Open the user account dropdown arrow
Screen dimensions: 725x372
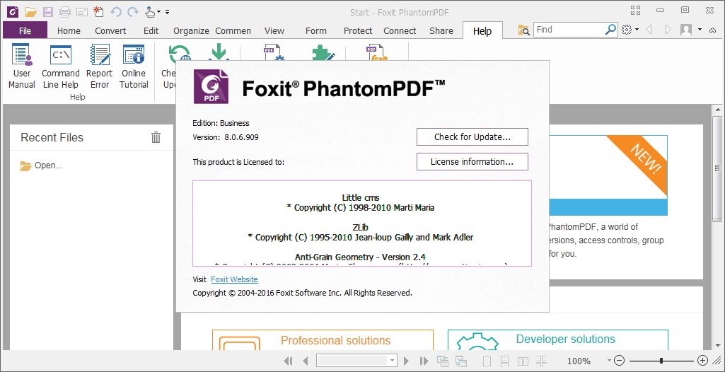[x=700, y=30]
